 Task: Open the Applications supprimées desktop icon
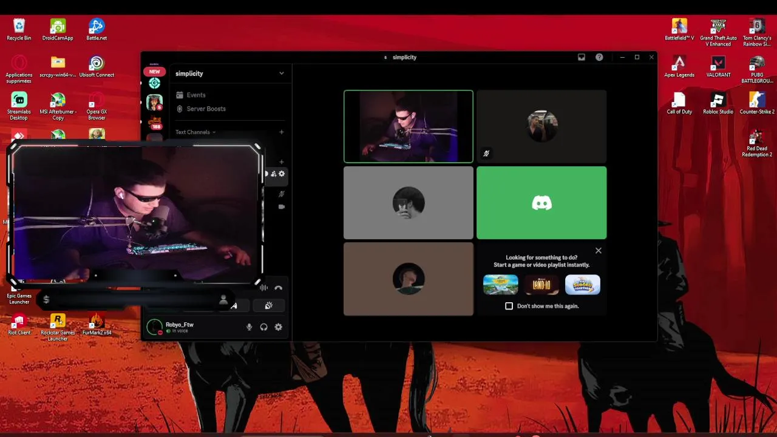tap(19, 70)
